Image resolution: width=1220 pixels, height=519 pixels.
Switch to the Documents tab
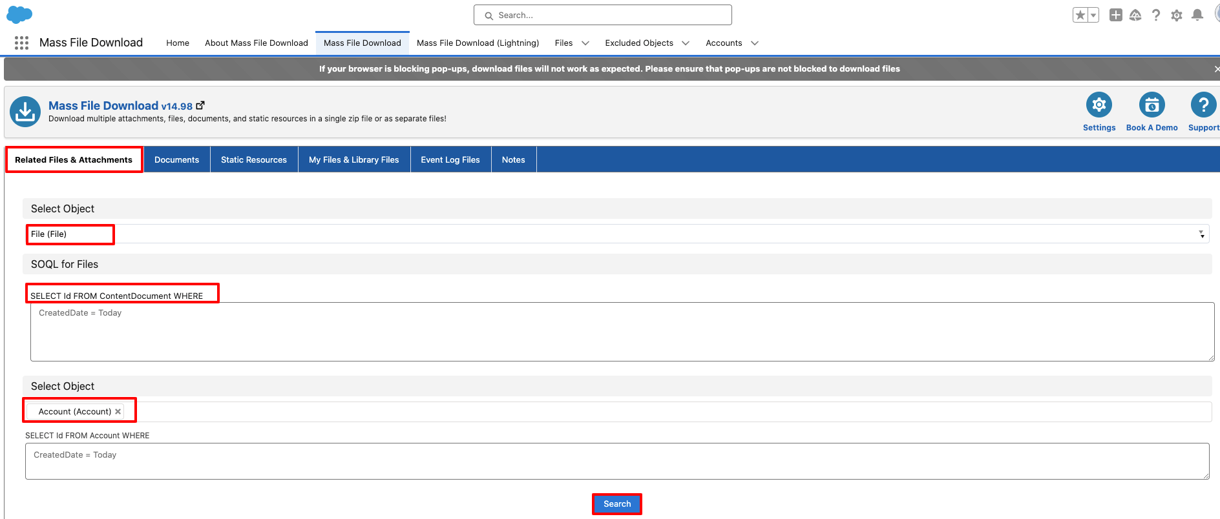click(176, 159)
